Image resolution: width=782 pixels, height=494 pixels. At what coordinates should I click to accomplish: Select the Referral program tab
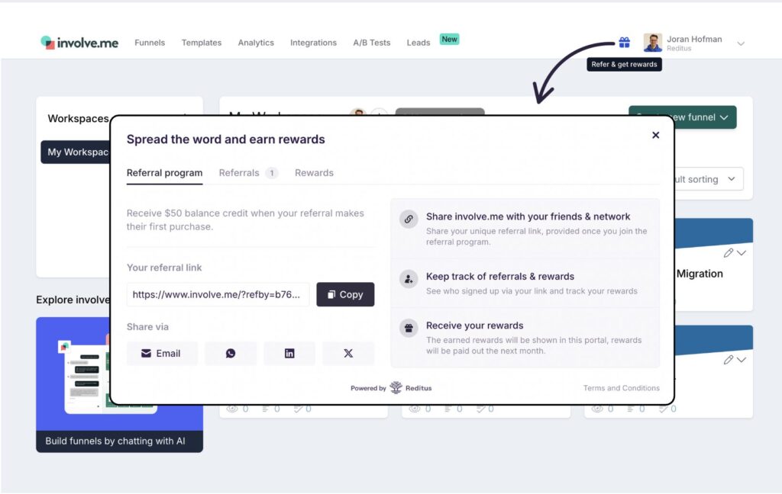tap(165, 173)
